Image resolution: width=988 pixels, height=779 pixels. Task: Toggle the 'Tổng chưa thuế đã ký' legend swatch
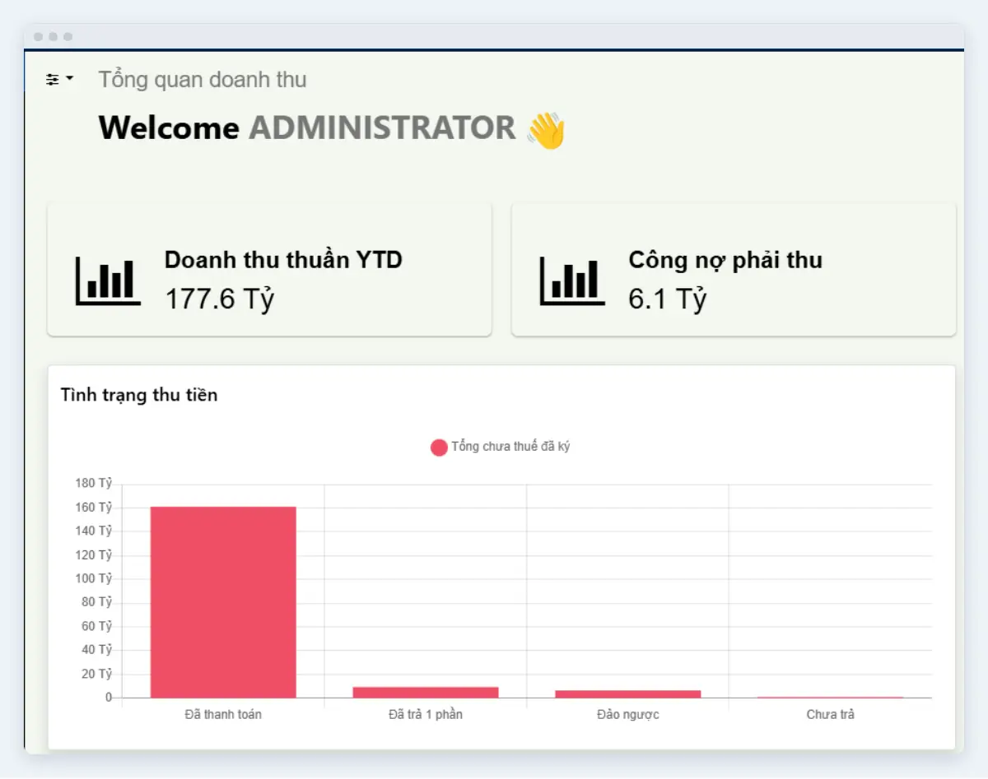[439, 447]
